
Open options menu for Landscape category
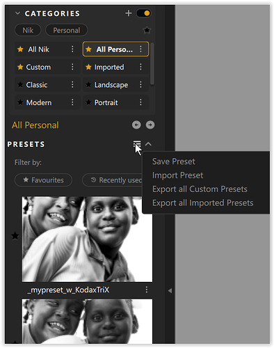pyautogui.click(x=140, y=84)
